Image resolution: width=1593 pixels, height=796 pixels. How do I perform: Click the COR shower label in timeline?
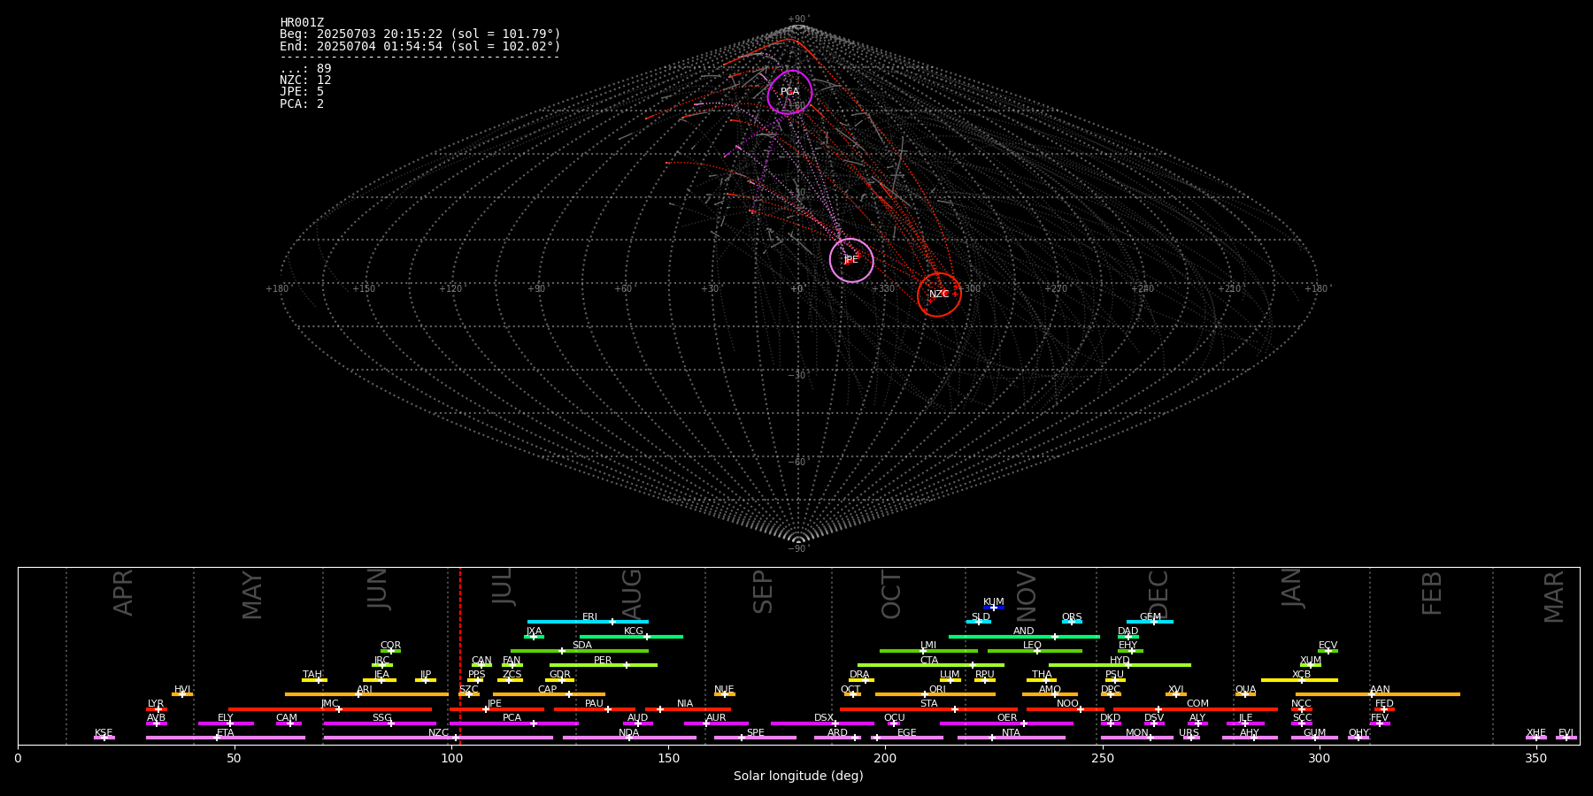tap(391, 646)
